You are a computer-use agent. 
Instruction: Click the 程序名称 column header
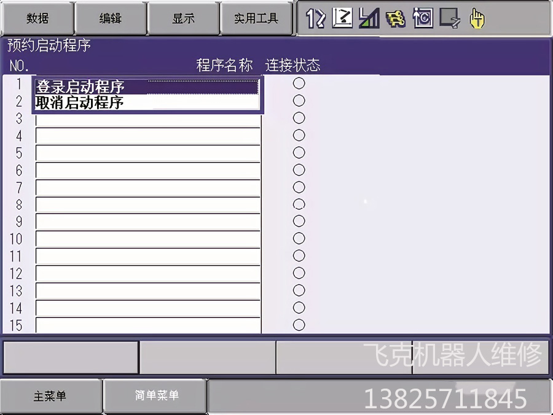click(225, 65)
